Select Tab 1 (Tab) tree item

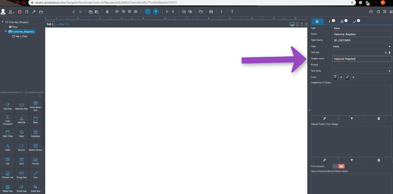tap(20, 36)
